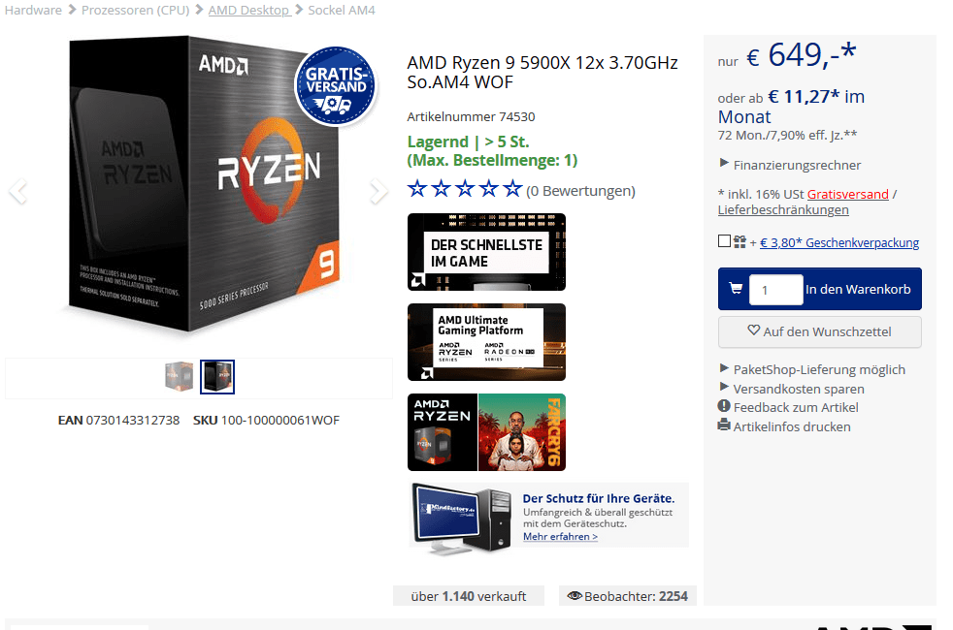
Task: Click the five-star rating row
Action: [465, 189]
